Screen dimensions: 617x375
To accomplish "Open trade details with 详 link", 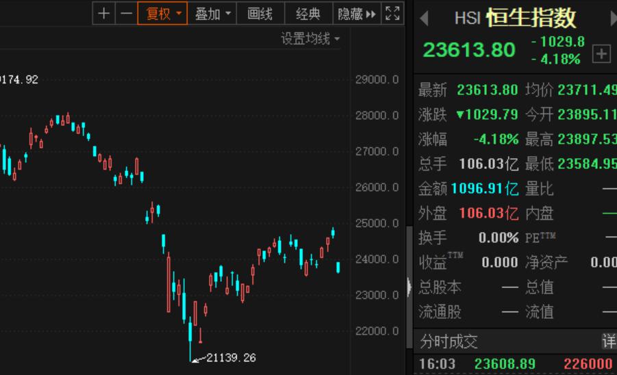I will click(609, 341).
